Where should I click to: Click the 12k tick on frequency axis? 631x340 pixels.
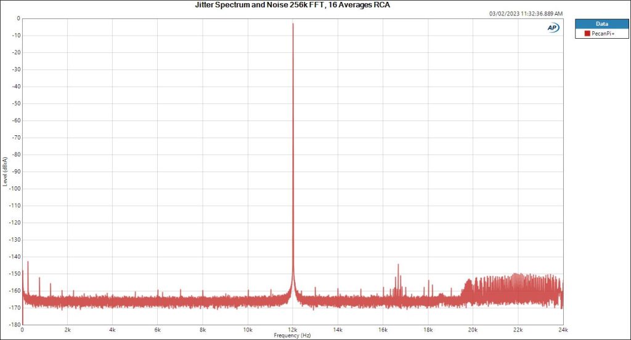pyautogui.click(x=293, y=329)
